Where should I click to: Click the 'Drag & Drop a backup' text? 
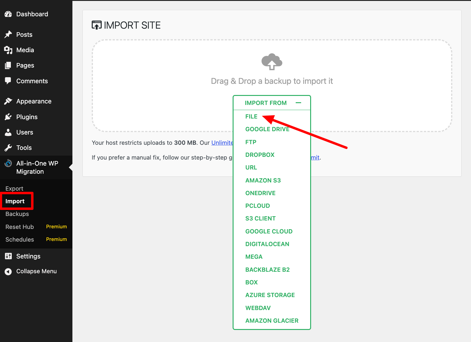[x=272, y=81]
